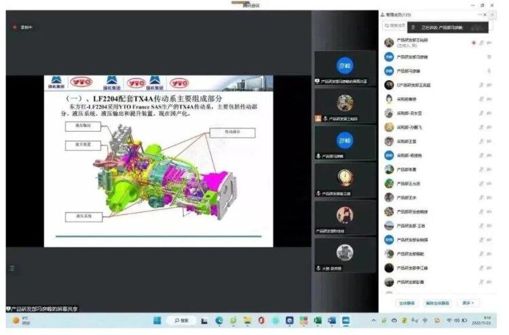
Task: Close the 管理成员 member panel
Action: 485,15
